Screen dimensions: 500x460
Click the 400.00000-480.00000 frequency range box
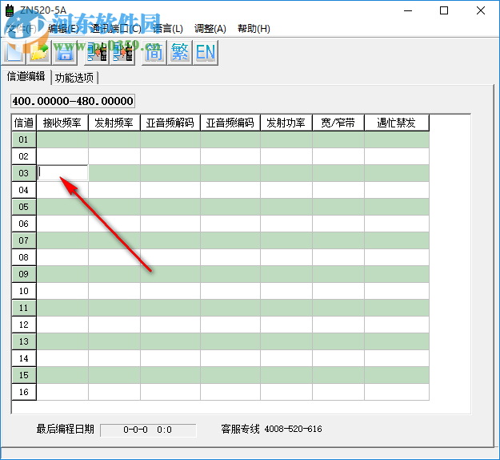pyautogui.click(x=73, y=101)
